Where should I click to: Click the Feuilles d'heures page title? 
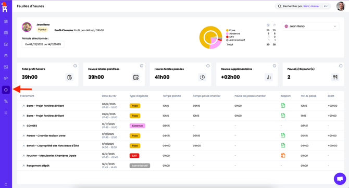(31, 6)
